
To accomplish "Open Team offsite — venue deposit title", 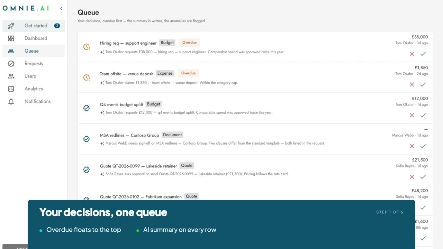I will coord(127,74).
